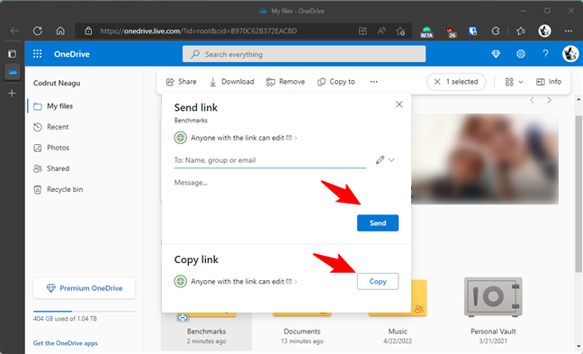Viewport: 583px width, 354px height.
Task: Close the Send link dialog
Action: coord(399,104)
